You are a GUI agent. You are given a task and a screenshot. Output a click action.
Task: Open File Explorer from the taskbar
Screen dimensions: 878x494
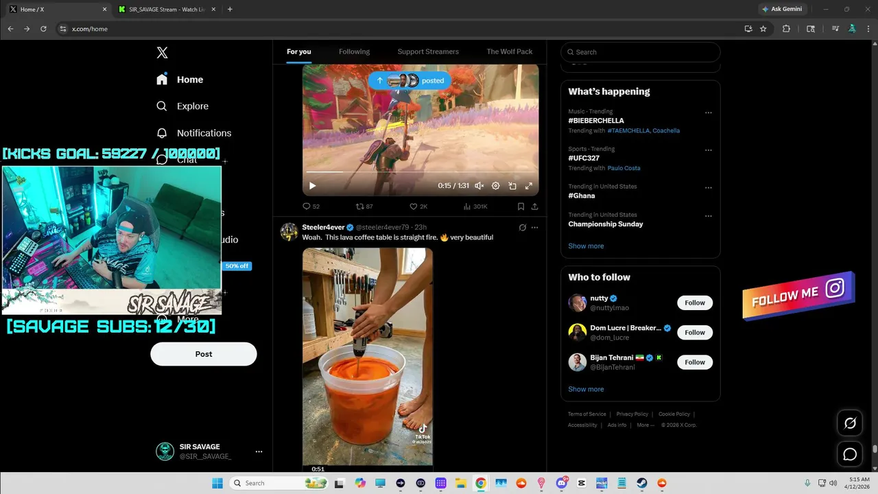coord(461,483)
